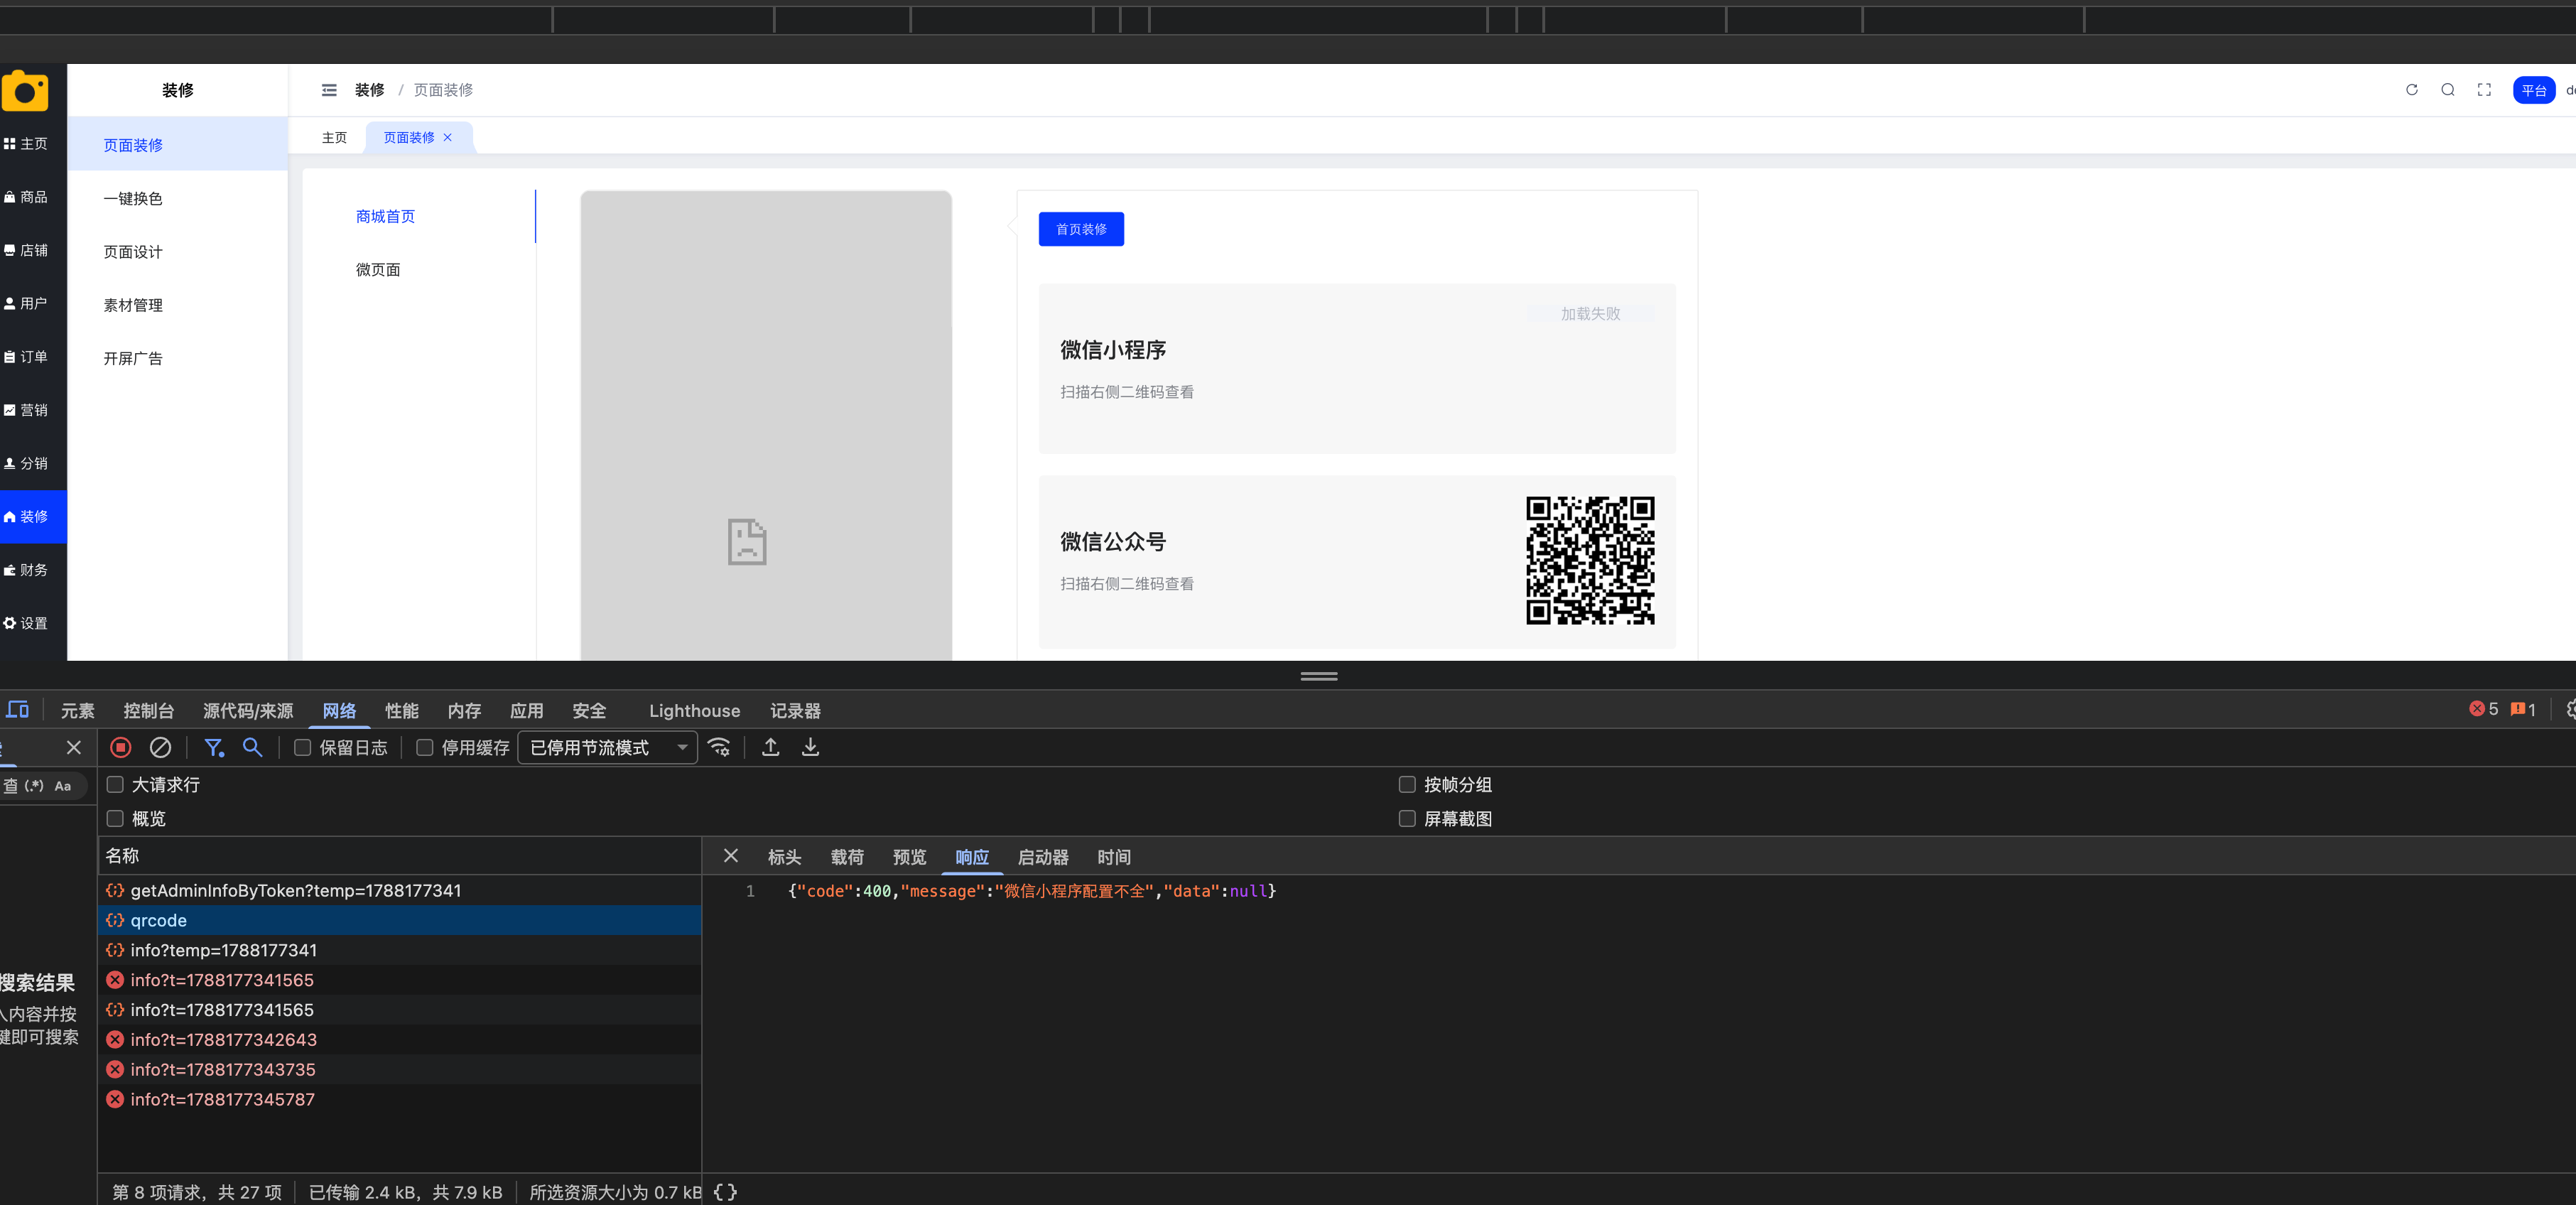The height and width of the screenshot is (1205, 2576).
Task: Collapse the sidebar with the hamburger icon
Action: coord(329,90)
